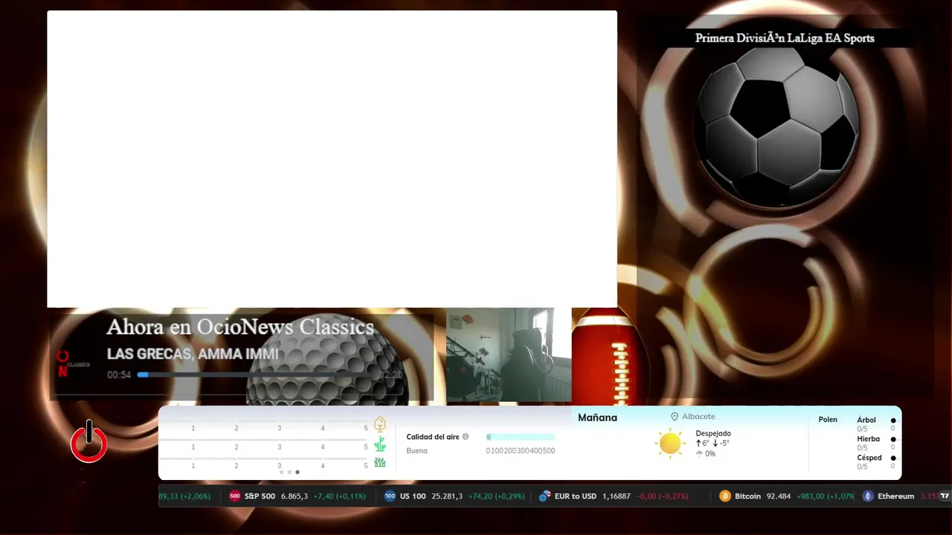Viewport: 952px width, 535px height.
Task: Click the EUR to USD flag icon
Action: click(x=544, y=496)
